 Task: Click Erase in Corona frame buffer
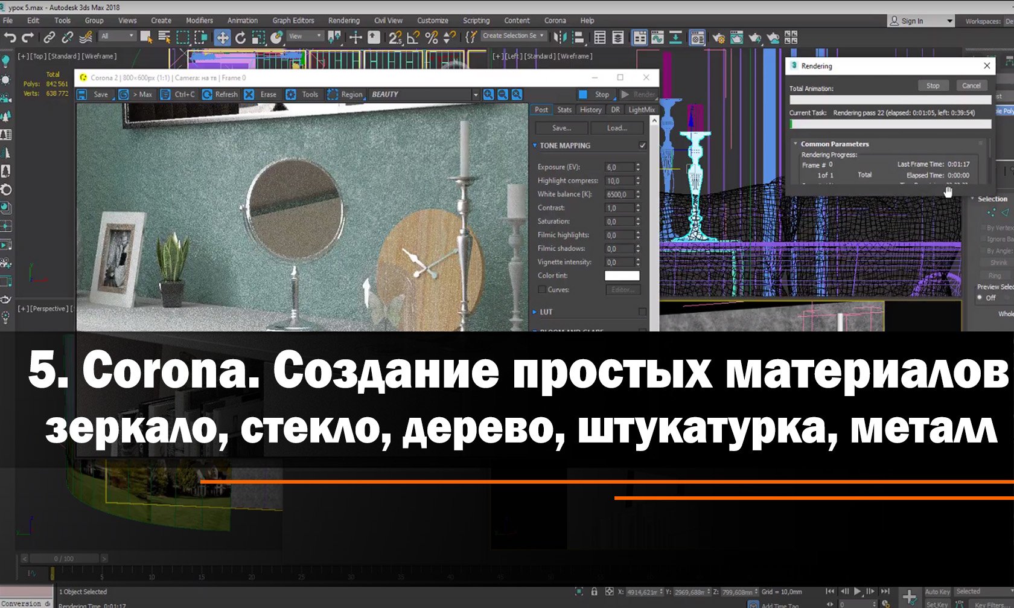pos(261,94)
